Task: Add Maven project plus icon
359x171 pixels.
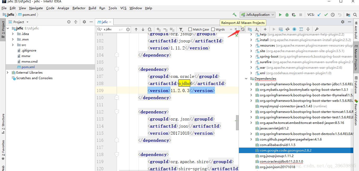Action: (x=265, y=29)
